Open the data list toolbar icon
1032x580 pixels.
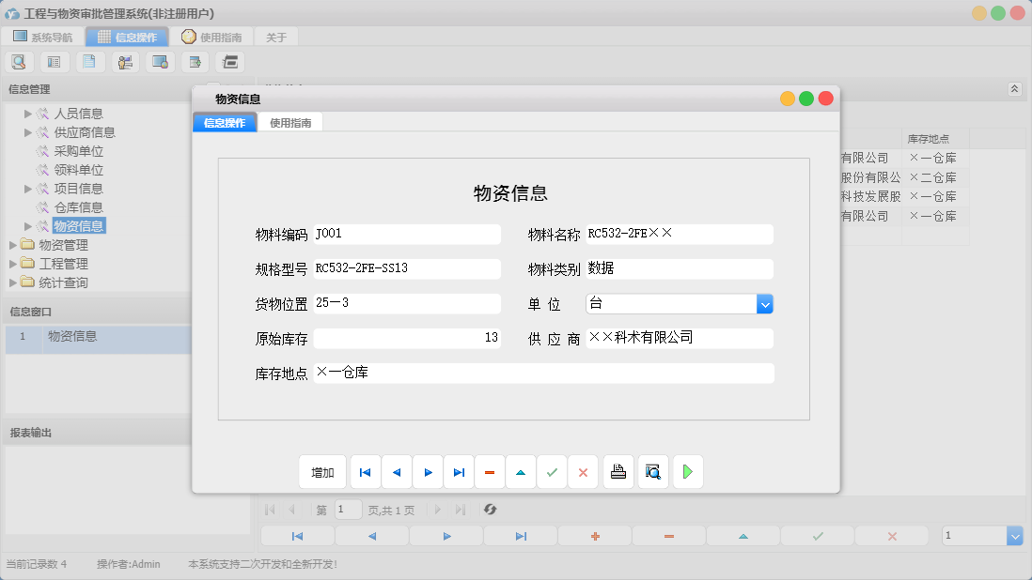pyautogui.click(x=54, y=61)
